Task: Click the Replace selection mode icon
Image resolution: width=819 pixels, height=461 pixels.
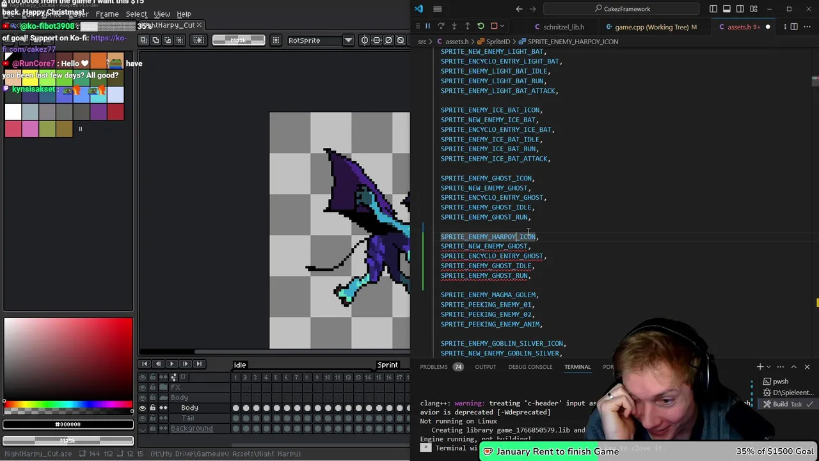Action: (144, 40)
